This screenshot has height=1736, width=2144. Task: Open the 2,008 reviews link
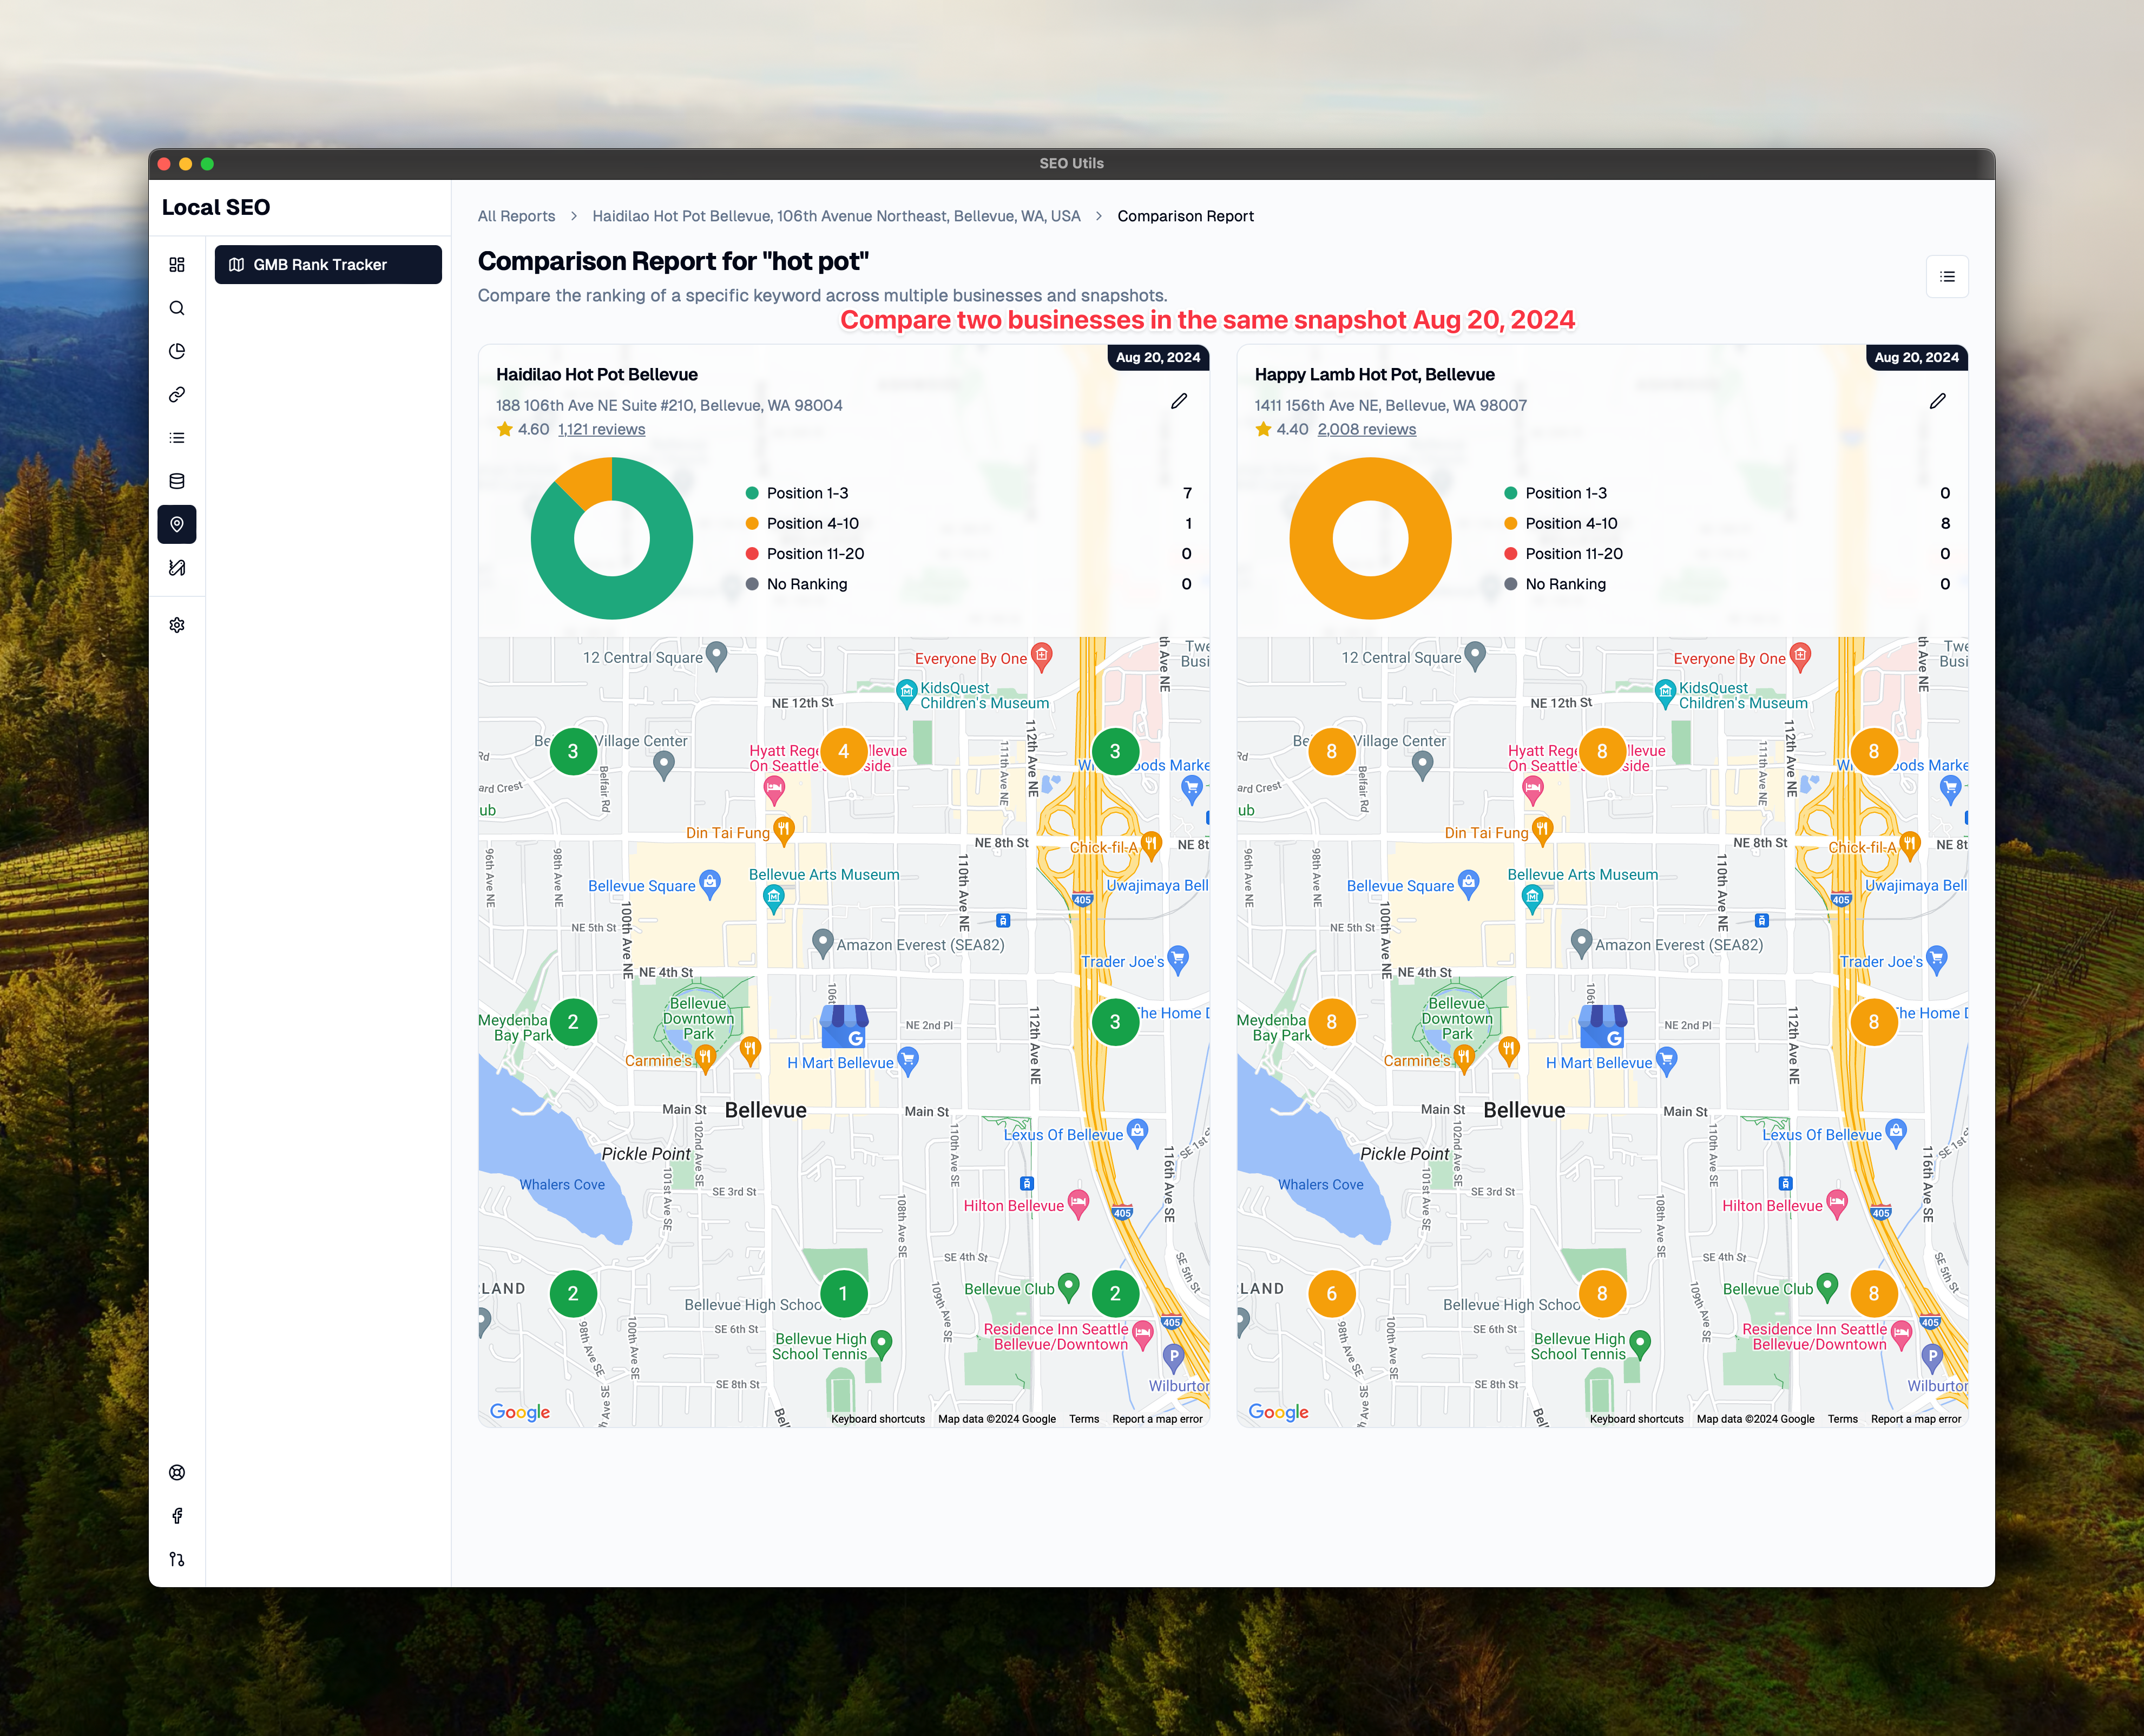pos(1366,429)
